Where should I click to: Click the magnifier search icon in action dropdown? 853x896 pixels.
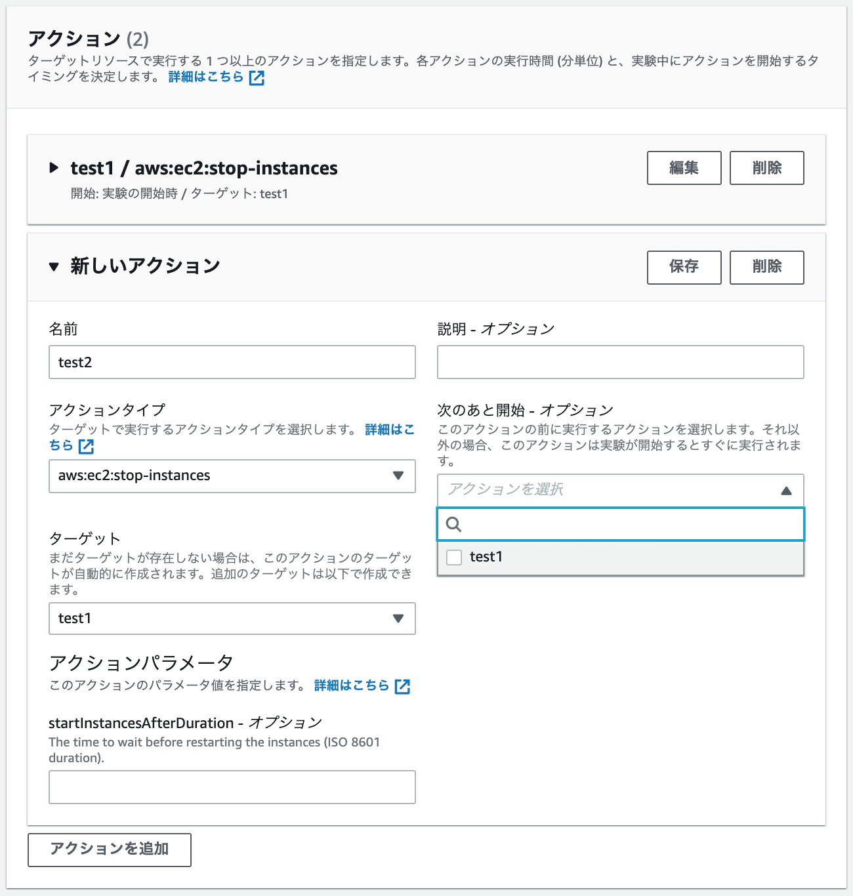click(x=454, y=525)
